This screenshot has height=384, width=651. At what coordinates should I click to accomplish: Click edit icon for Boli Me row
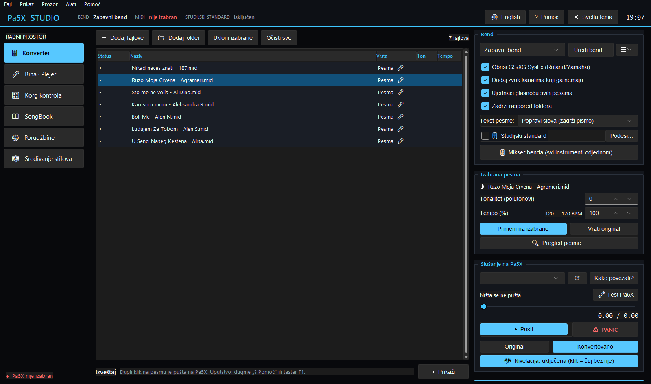coord(400,117)
